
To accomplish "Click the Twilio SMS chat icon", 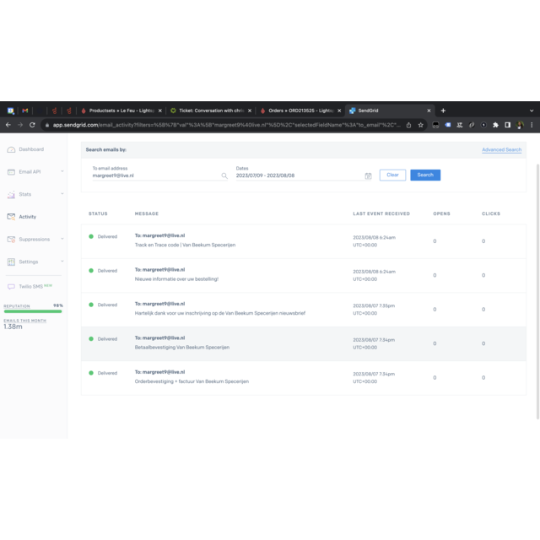I will pos(11,287).
